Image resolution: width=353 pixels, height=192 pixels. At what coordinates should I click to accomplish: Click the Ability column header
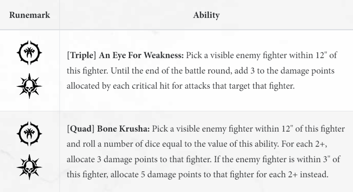click(206, 15)
